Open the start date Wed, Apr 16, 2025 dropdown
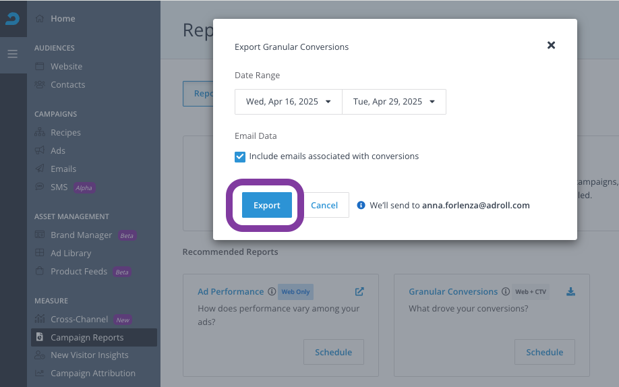 click(x=288, y=102)
